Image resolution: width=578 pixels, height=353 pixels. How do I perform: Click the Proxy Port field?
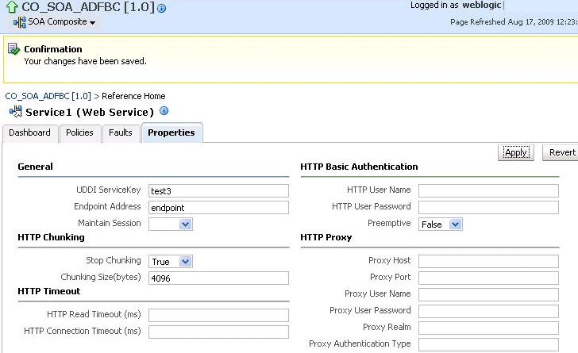pyautogui.click(x=488, y=278)
